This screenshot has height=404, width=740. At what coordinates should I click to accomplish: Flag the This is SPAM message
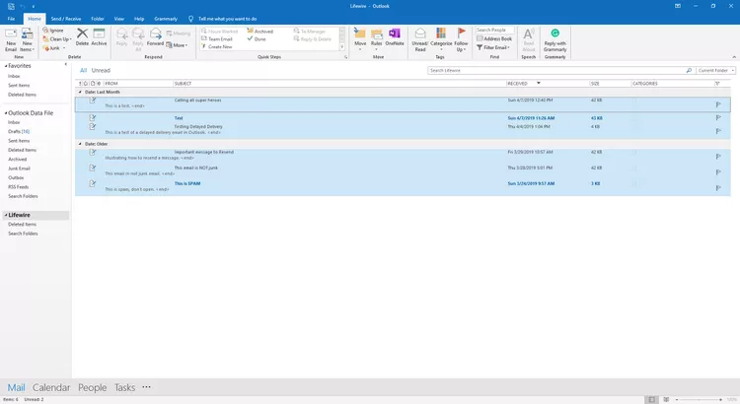[718, 188]
